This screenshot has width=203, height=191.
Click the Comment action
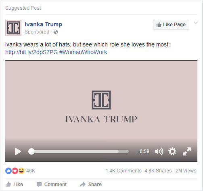pos(52,185)
